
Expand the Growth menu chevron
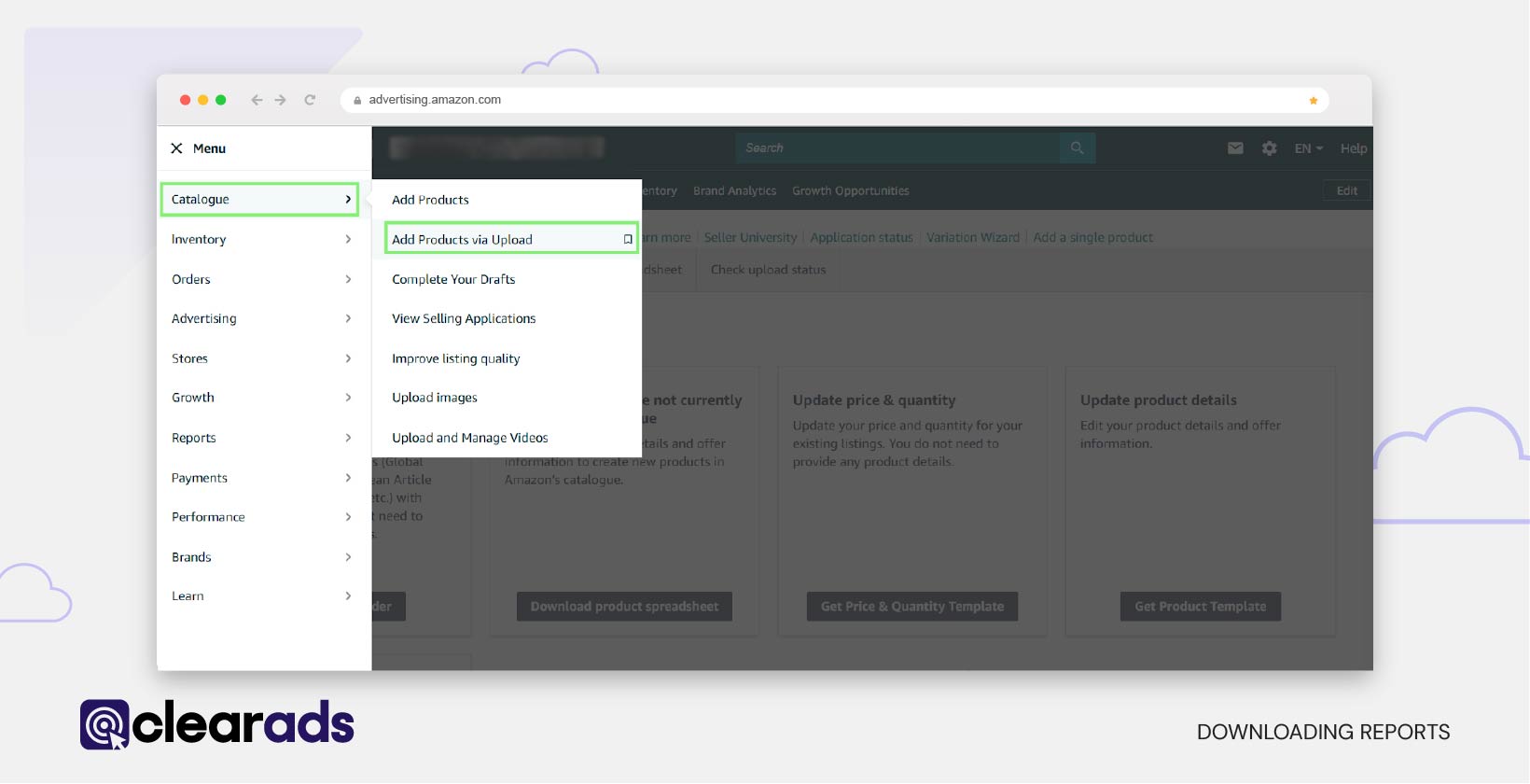[x=348, y=398]
